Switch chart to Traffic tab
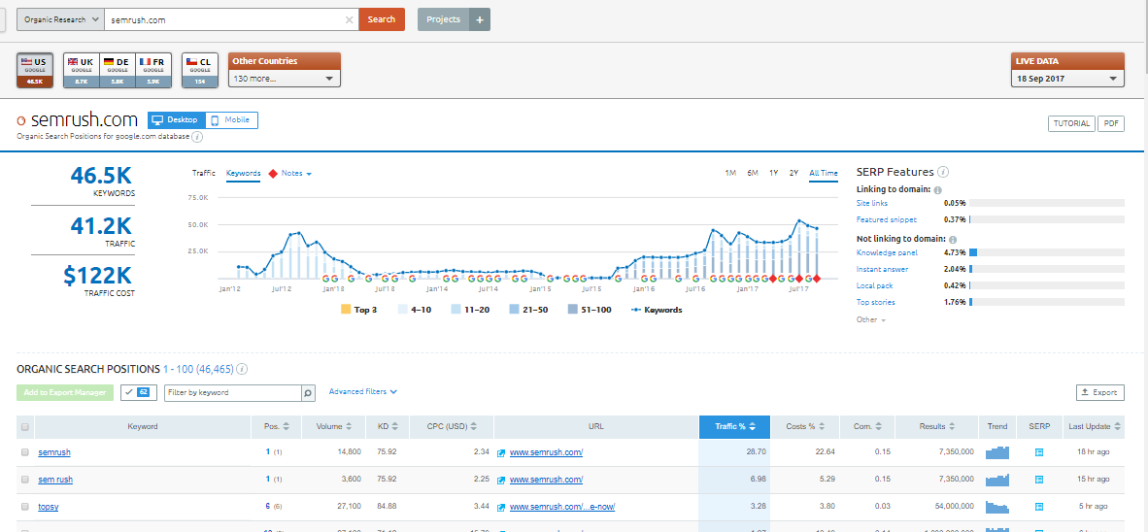Image resolution: width=1148 pixels, height=532 pixels. [204, 174]
